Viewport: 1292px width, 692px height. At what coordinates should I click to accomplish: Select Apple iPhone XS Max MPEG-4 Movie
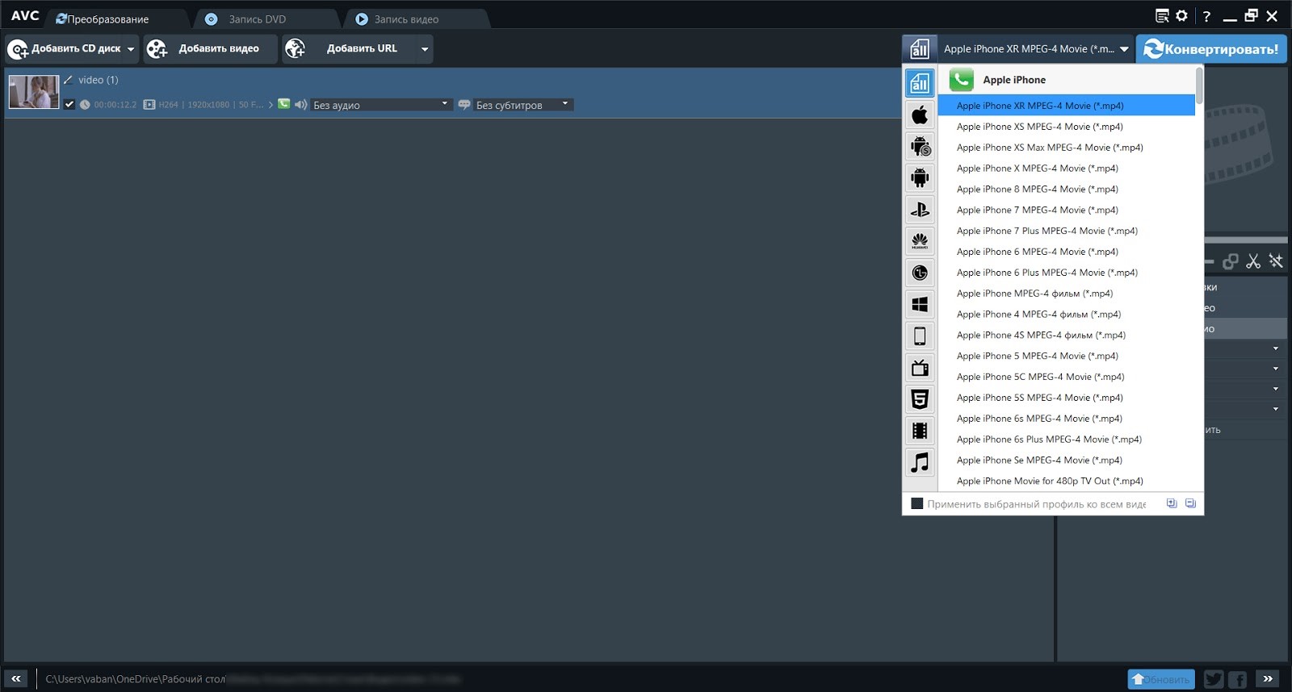(x=1066, y=148)
